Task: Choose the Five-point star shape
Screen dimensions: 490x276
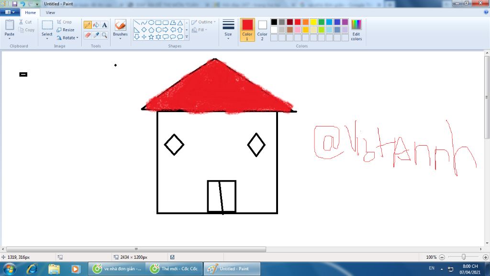Action: tap(151, 37)
